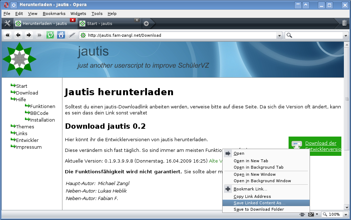Open the View menu

(x=32, y=14)
